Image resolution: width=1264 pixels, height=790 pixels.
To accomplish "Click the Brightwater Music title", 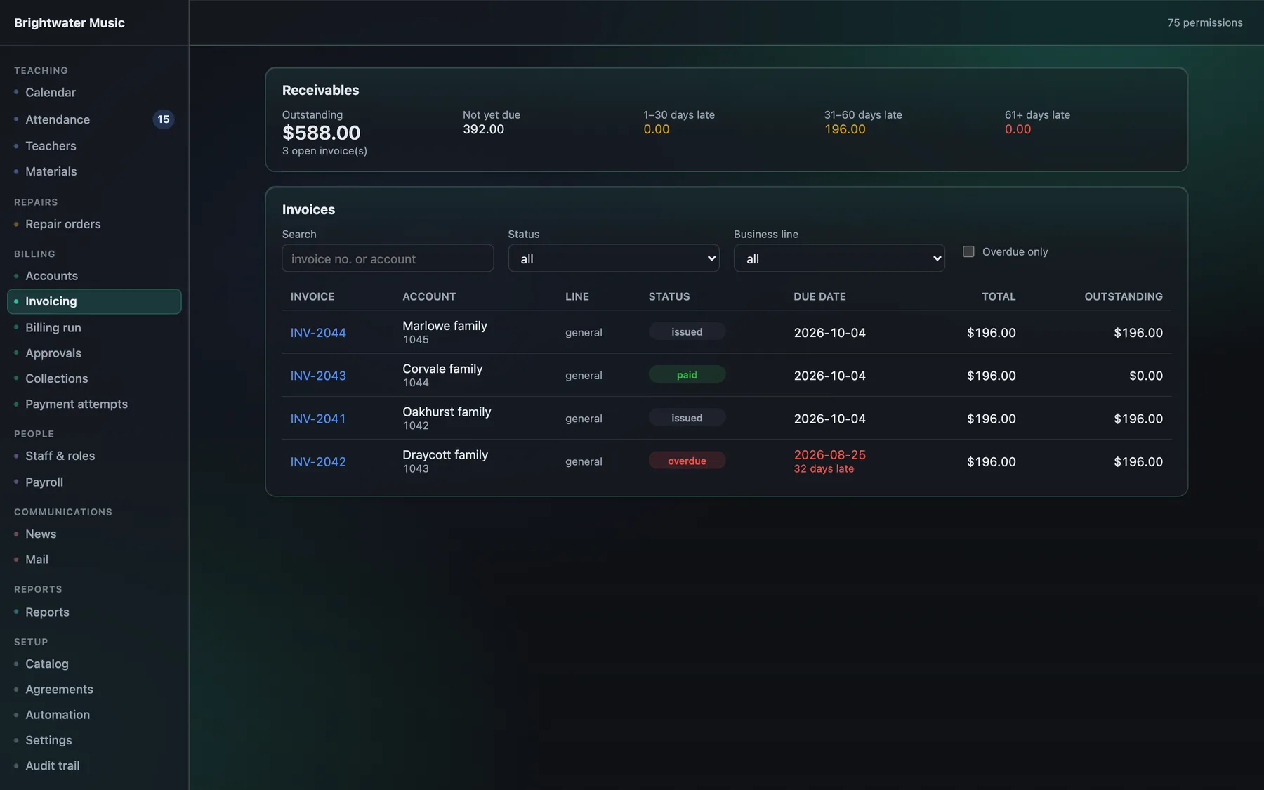I will pyautogui.click(x=70, y=22).
